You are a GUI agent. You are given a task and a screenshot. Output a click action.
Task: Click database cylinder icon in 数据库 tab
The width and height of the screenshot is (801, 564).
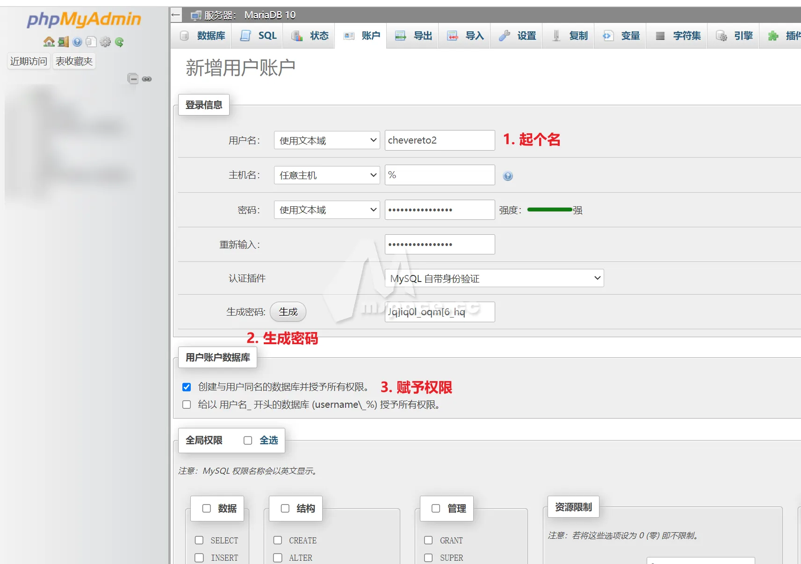click(x=184, y=36)
